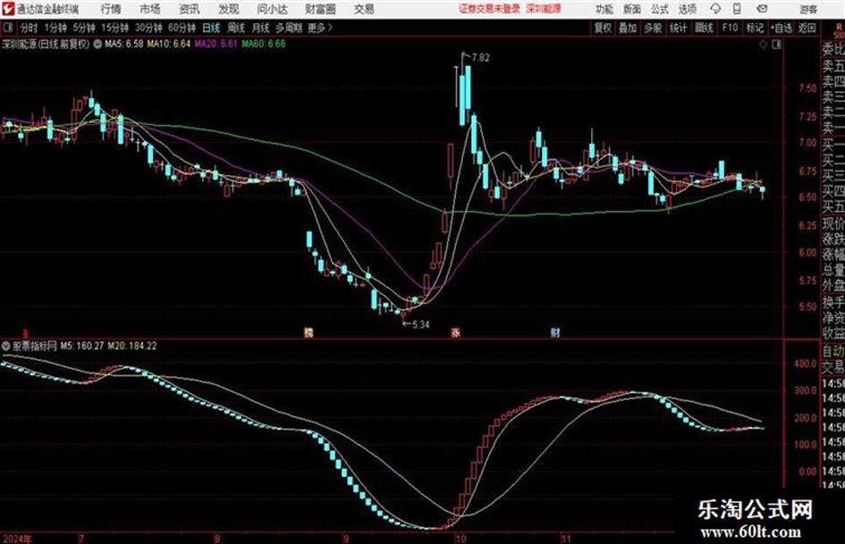Image resolution: width=845 pixels, height=544 pixels.
Task: Open the 发现 menu
Action: pos(229,9)
